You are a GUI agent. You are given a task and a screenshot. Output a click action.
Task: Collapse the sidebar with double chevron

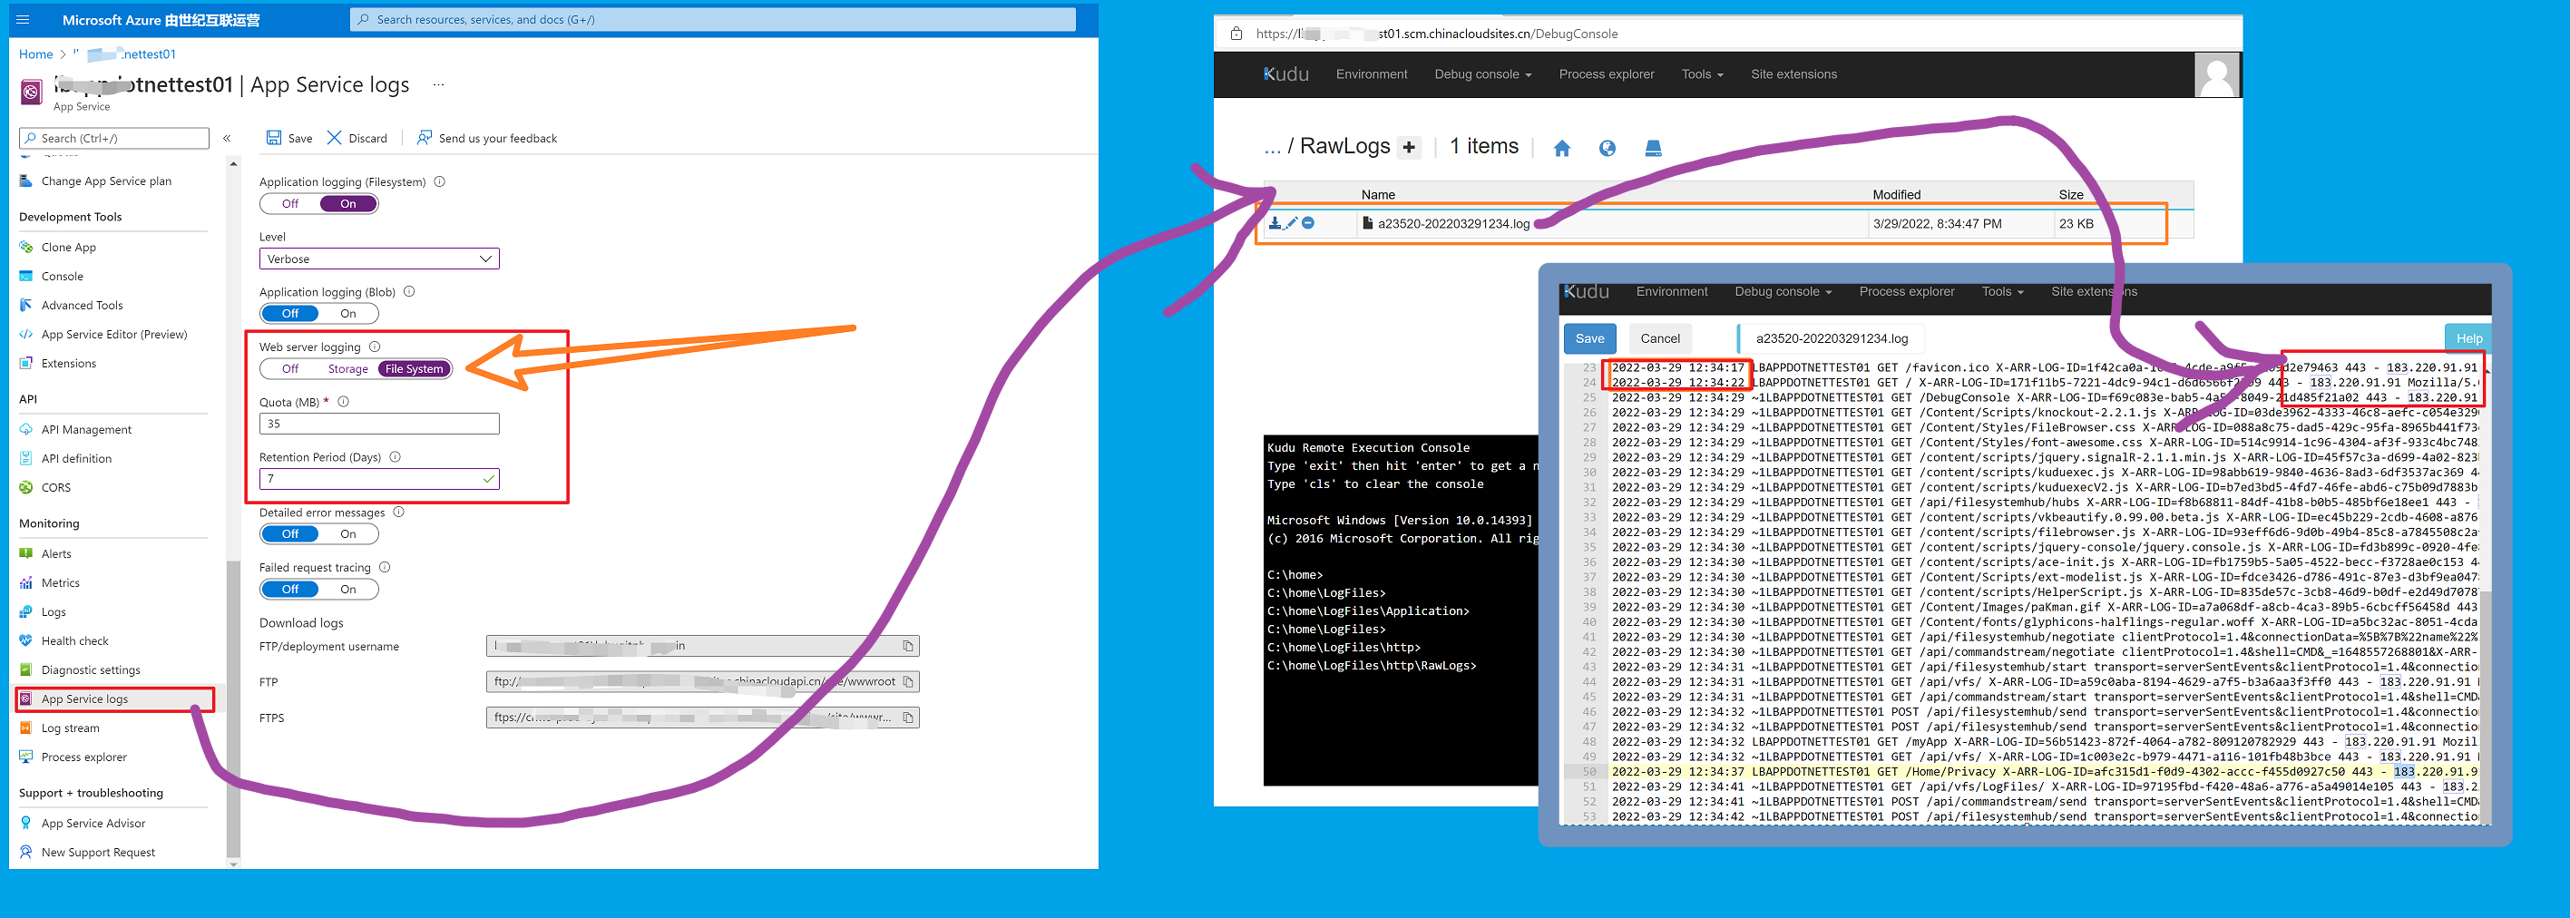tap(227, 139)
